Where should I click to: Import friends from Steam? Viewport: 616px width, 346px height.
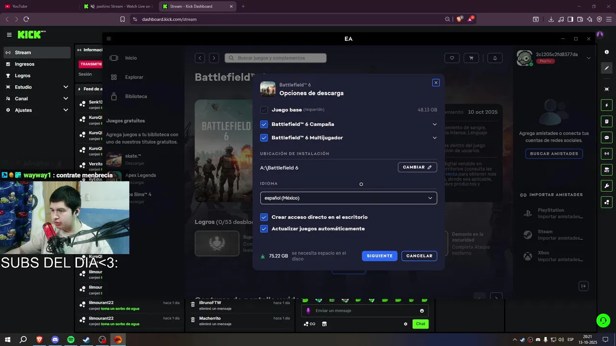tap(554, 235)
